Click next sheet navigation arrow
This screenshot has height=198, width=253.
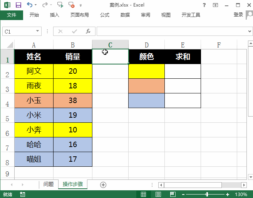click(x=23, y=184)
